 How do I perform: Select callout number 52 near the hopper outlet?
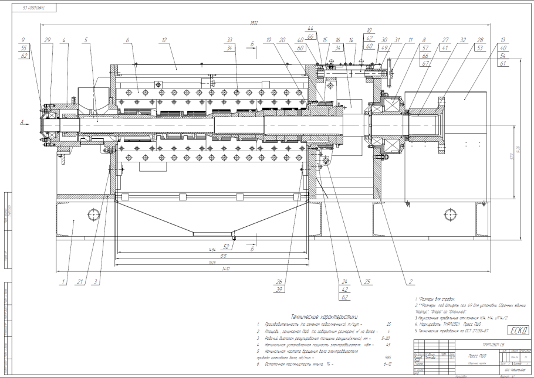tap(225, 247)
